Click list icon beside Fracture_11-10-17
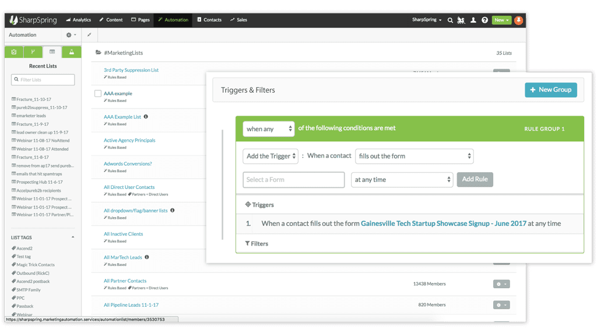Viewport: 597px width, 336px height. (14, 99)
